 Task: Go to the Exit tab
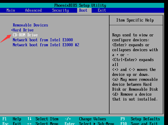coord(102,10)
